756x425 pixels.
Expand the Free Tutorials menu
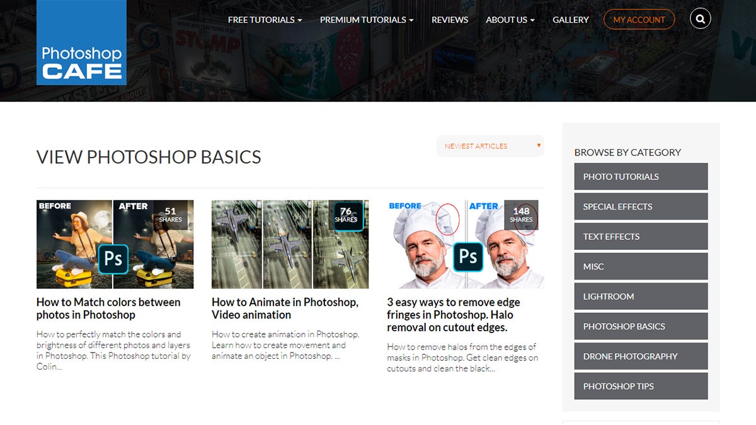(265, 20)
